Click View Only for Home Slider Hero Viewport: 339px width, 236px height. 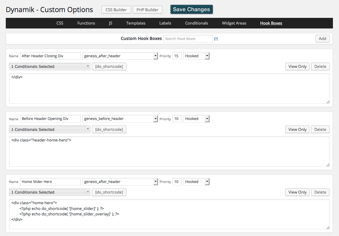tap(297, 192)
